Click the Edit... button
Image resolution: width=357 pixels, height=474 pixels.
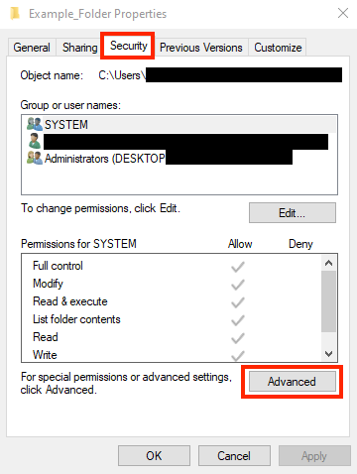pos(293,213)
